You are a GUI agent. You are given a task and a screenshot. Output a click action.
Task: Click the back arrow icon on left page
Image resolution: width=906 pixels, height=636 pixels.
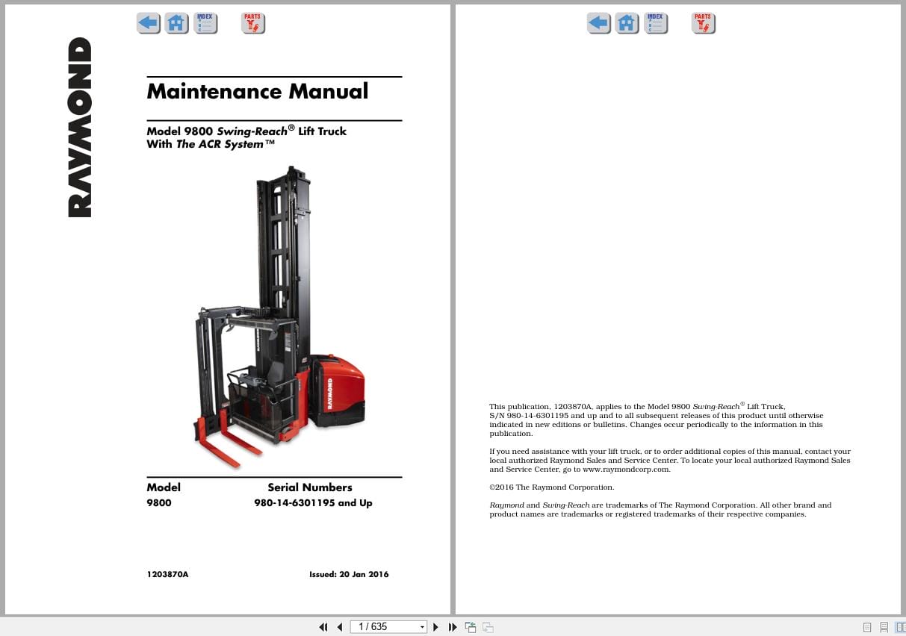click(x=149, y=23)
